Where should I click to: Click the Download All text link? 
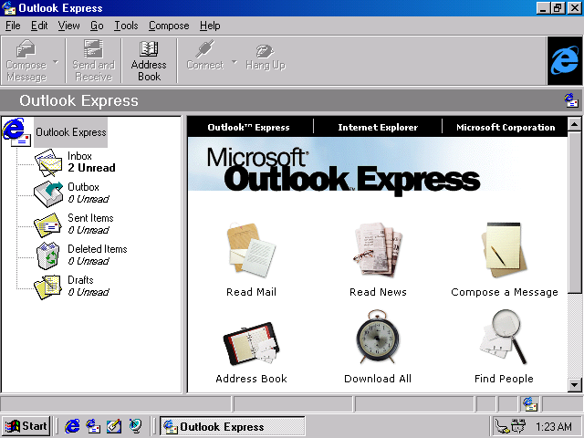point(378,379)
